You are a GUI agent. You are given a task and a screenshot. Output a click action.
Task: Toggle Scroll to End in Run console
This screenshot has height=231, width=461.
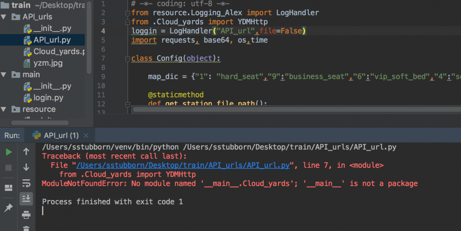(x=26, y=198)
